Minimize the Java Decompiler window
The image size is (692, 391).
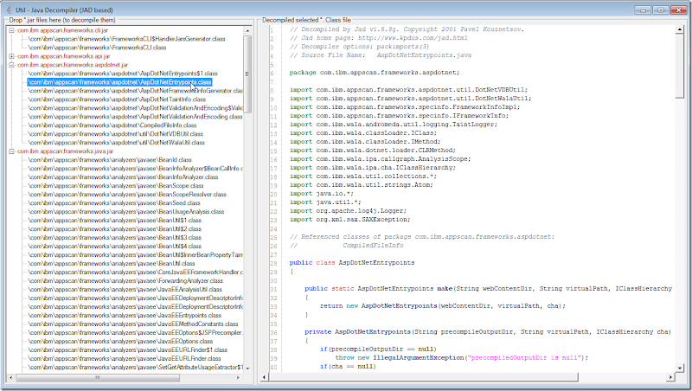(643, 10)
